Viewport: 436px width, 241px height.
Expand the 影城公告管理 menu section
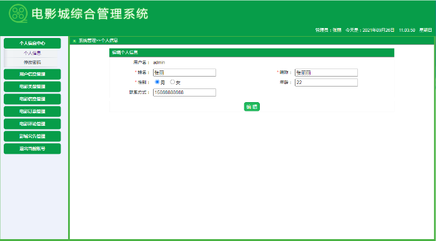(x=32, y=136)
